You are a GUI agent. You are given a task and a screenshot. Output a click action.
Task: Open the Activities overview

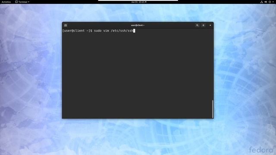pos(6,2)
